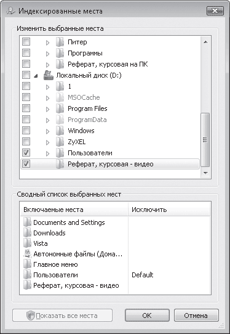Select the Главное меню entry text
This screenshot has width=230, height=334.
[x=55, y=264]
